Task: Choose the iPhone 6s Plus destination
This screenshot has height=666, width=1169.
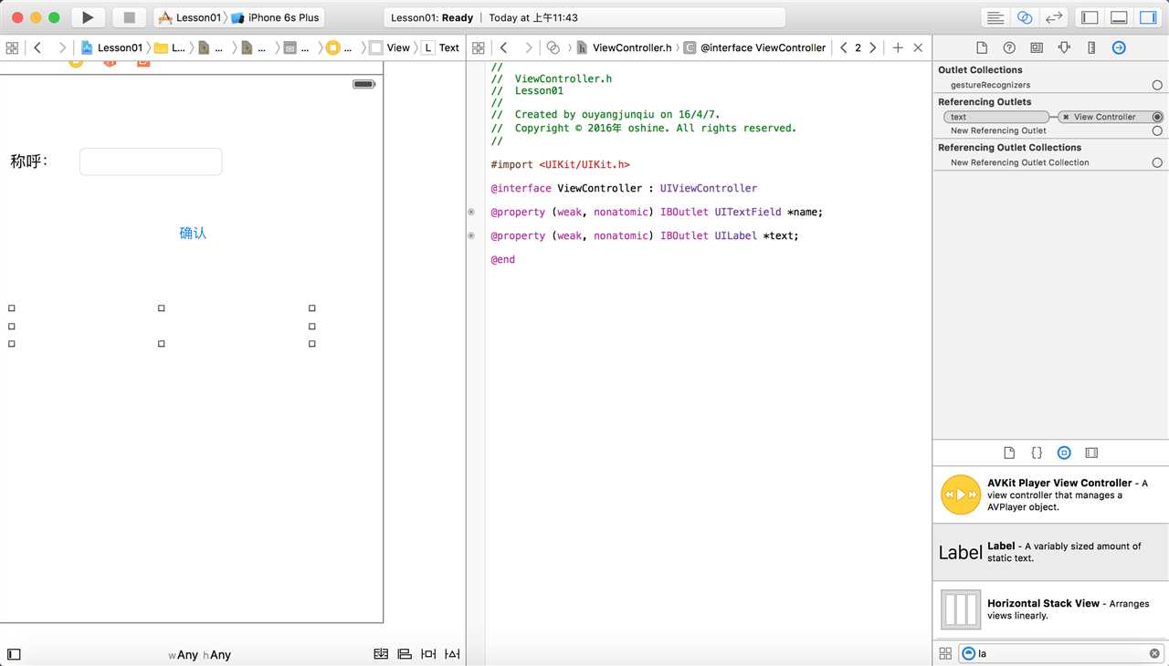Action: 275,17
